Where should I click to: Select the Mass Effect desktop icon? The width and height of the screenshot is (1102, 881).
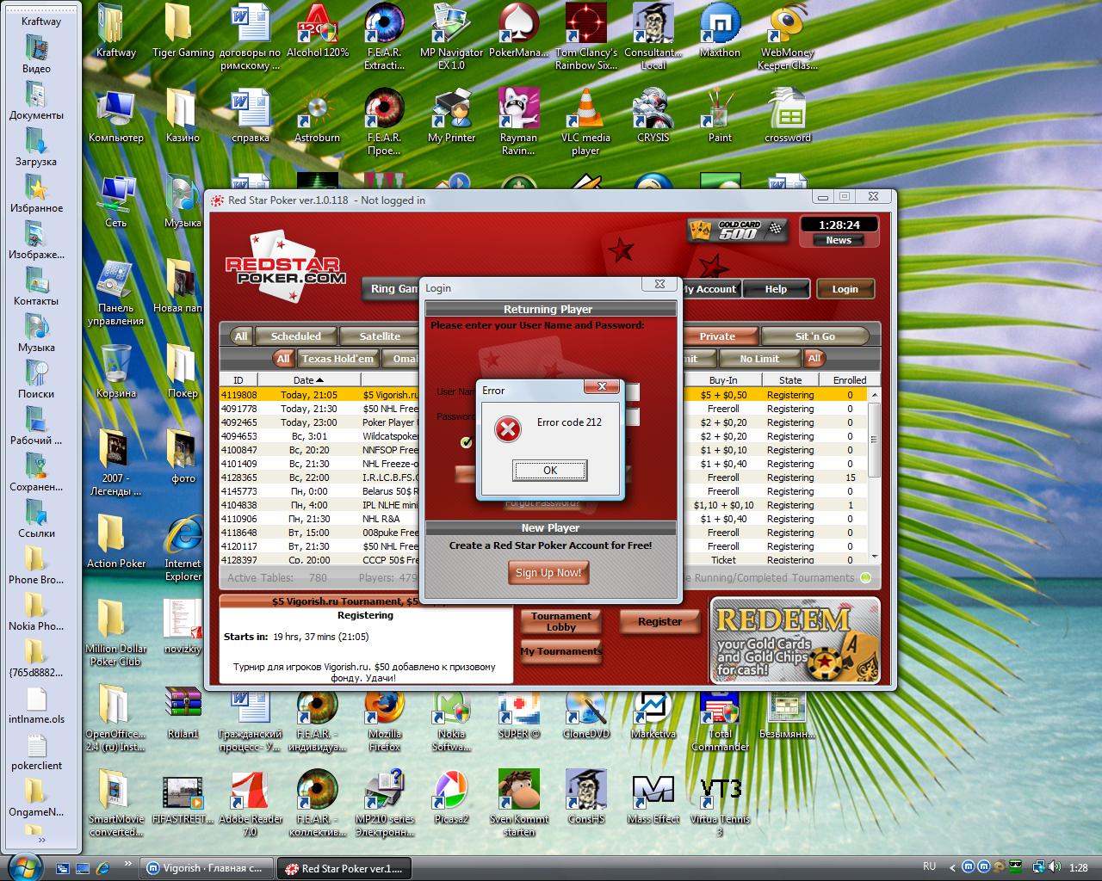[x=653, y=797]
